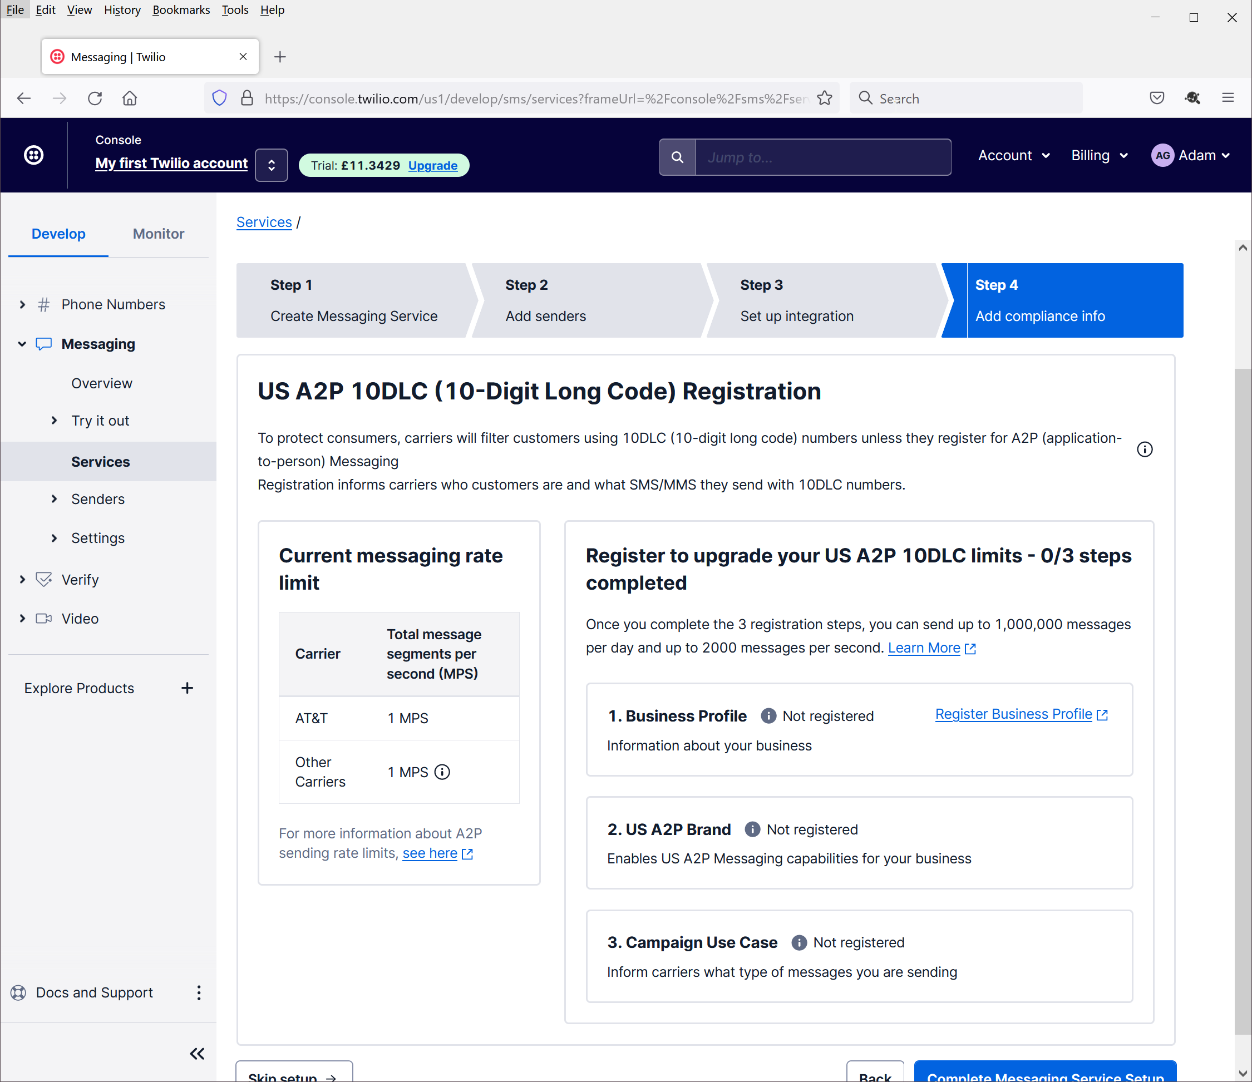
Task: Open Docs and Support three-dot menu
Action: tap(199, 992)
